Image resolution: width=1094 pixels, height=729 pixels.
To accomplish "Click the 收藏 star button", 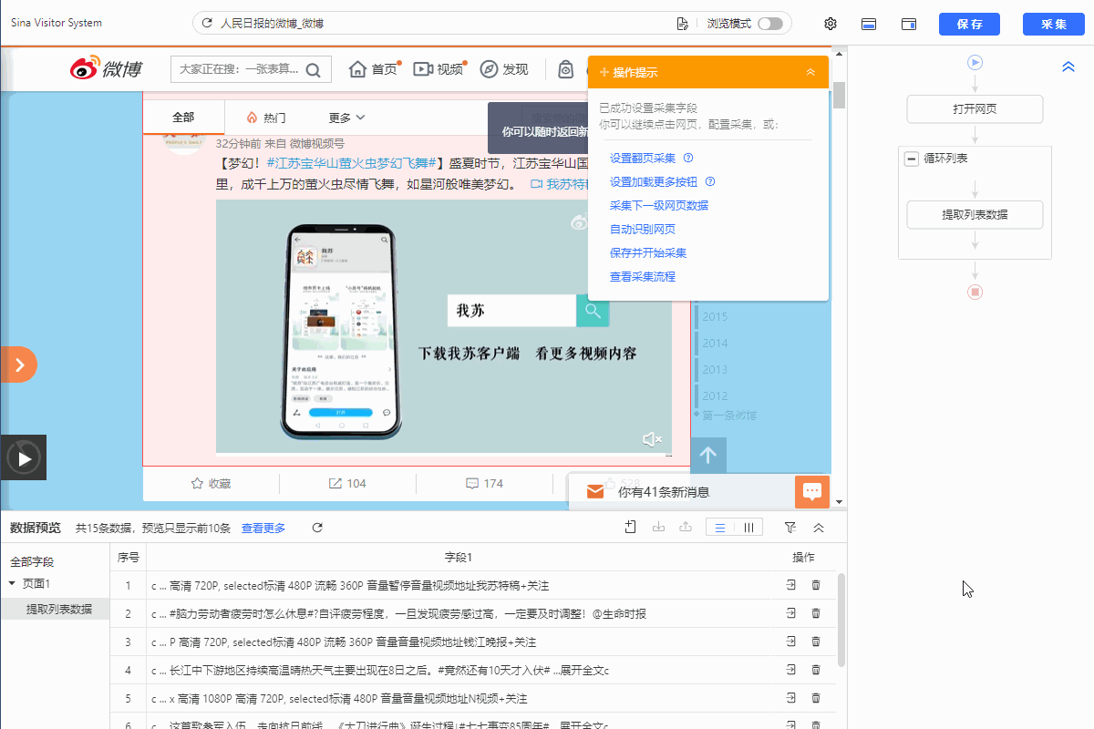I will [211, 483].
